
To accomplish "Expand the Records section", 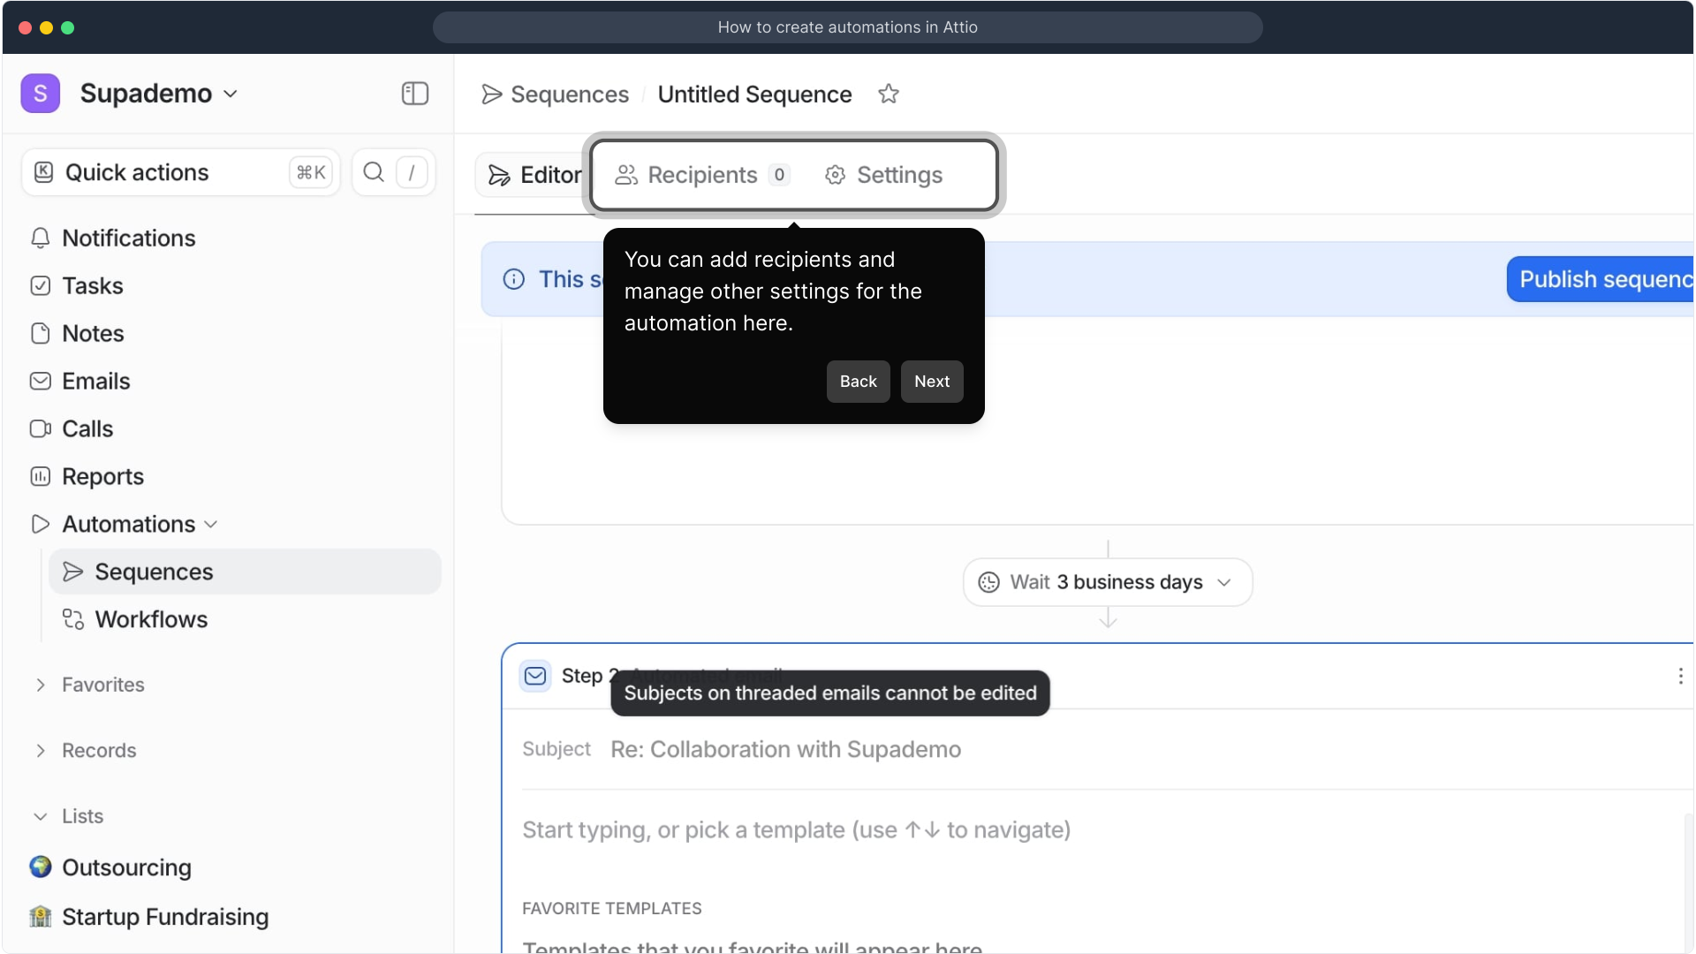I will [x=41, y=751].
